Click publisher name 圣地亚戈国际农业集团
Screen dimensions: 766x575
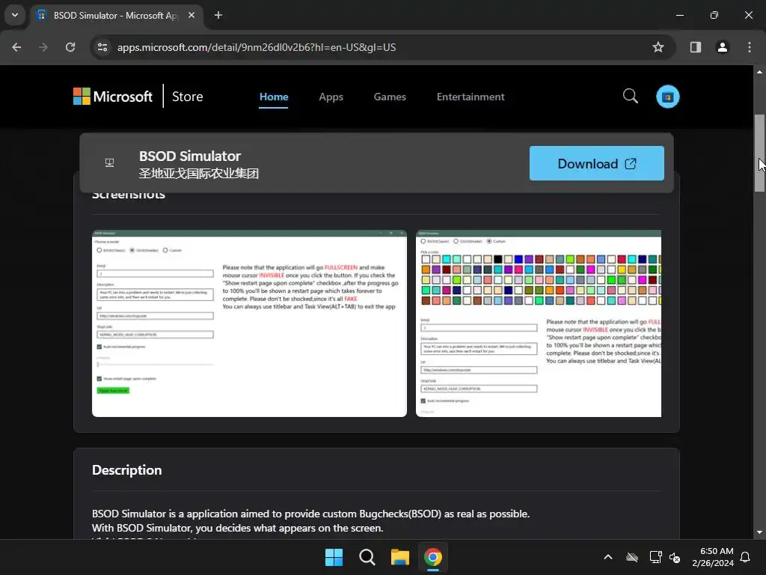click(198, 174)
